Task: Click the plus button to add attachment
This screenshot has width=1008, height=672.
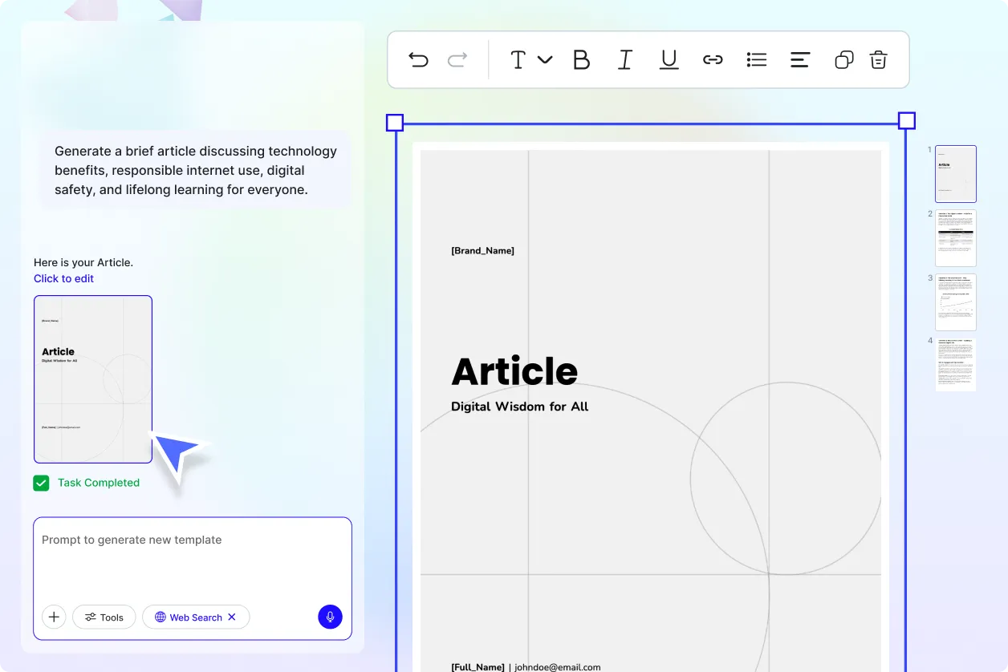Action: [x=54, y=617]
